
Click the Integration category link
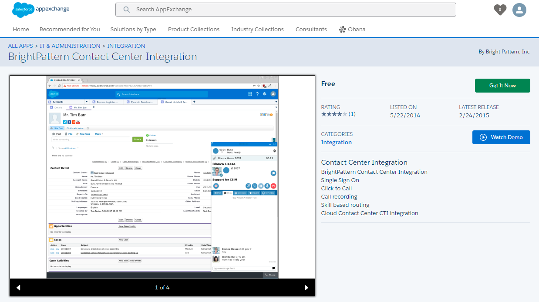click(336, 143)
